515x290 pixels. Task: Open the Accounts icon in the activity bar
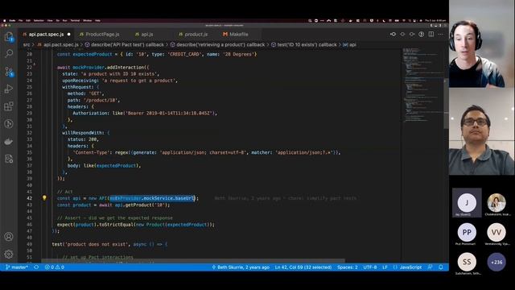(9, 236)
